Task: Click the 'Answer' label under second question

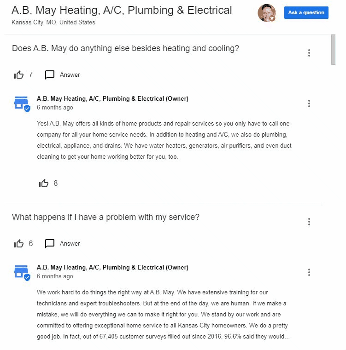Action: click(70, 243)
